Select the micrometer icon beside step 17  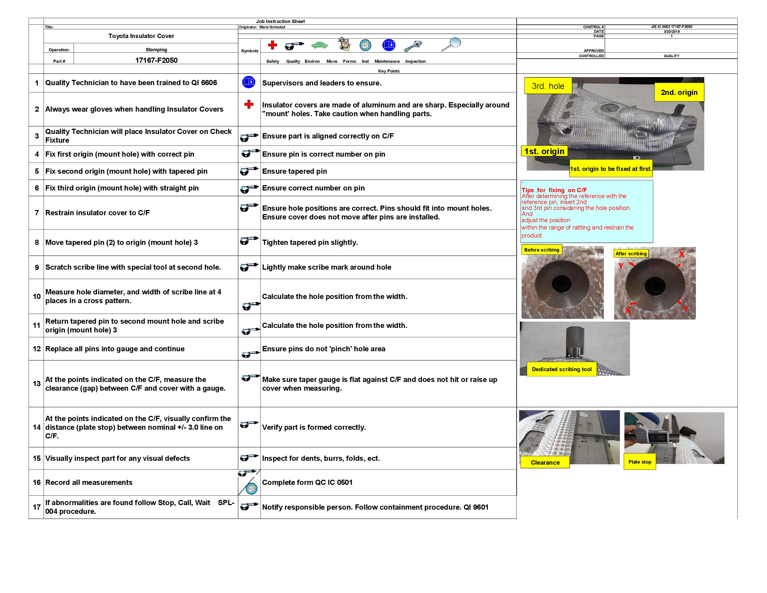[x=249, y=507]
